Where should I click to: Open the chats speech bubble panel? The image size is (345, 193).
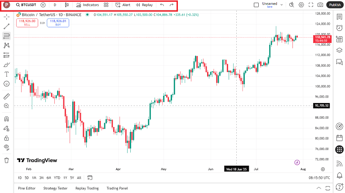coord(340,62)
